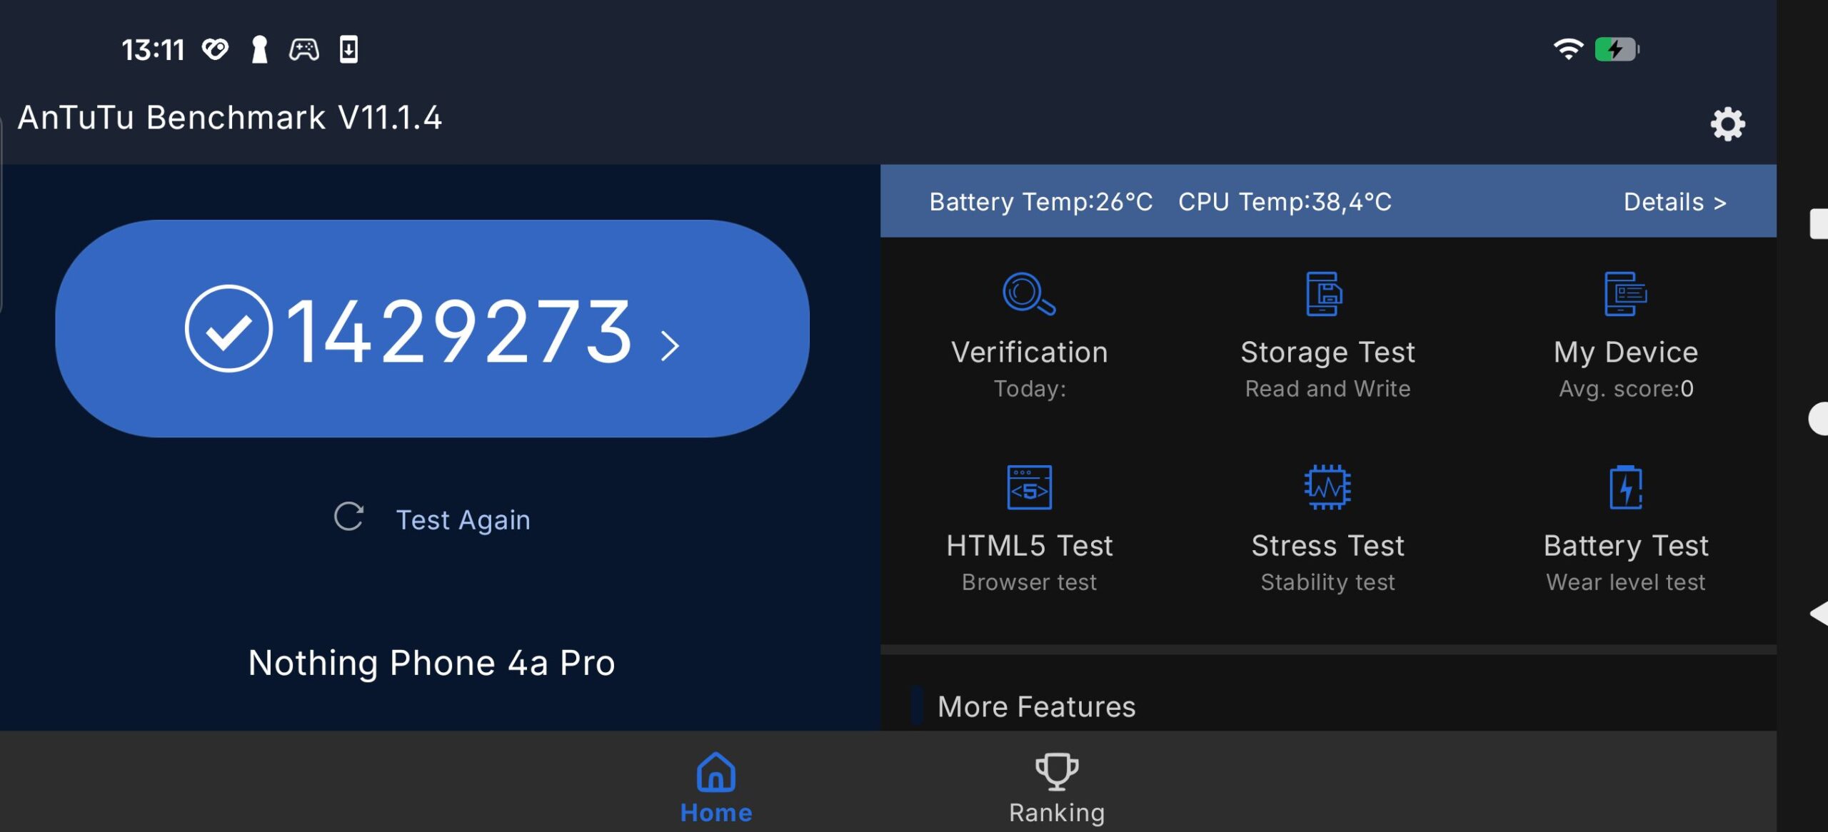Open temperature Details > link
Image resolution: width=1828 pixels, height=832 pixels.
(x=1675, y=202)
